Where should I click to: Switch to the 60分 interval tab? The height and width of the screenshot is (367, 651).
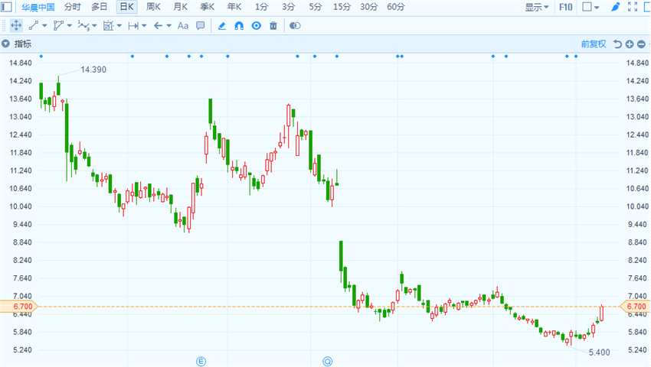[x=396, y=7]
